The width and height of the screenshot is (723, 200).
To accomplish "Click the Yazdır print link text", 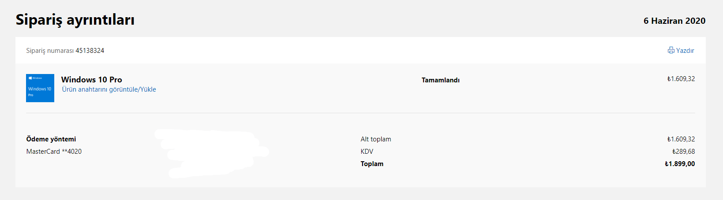I will coord(685,51).
